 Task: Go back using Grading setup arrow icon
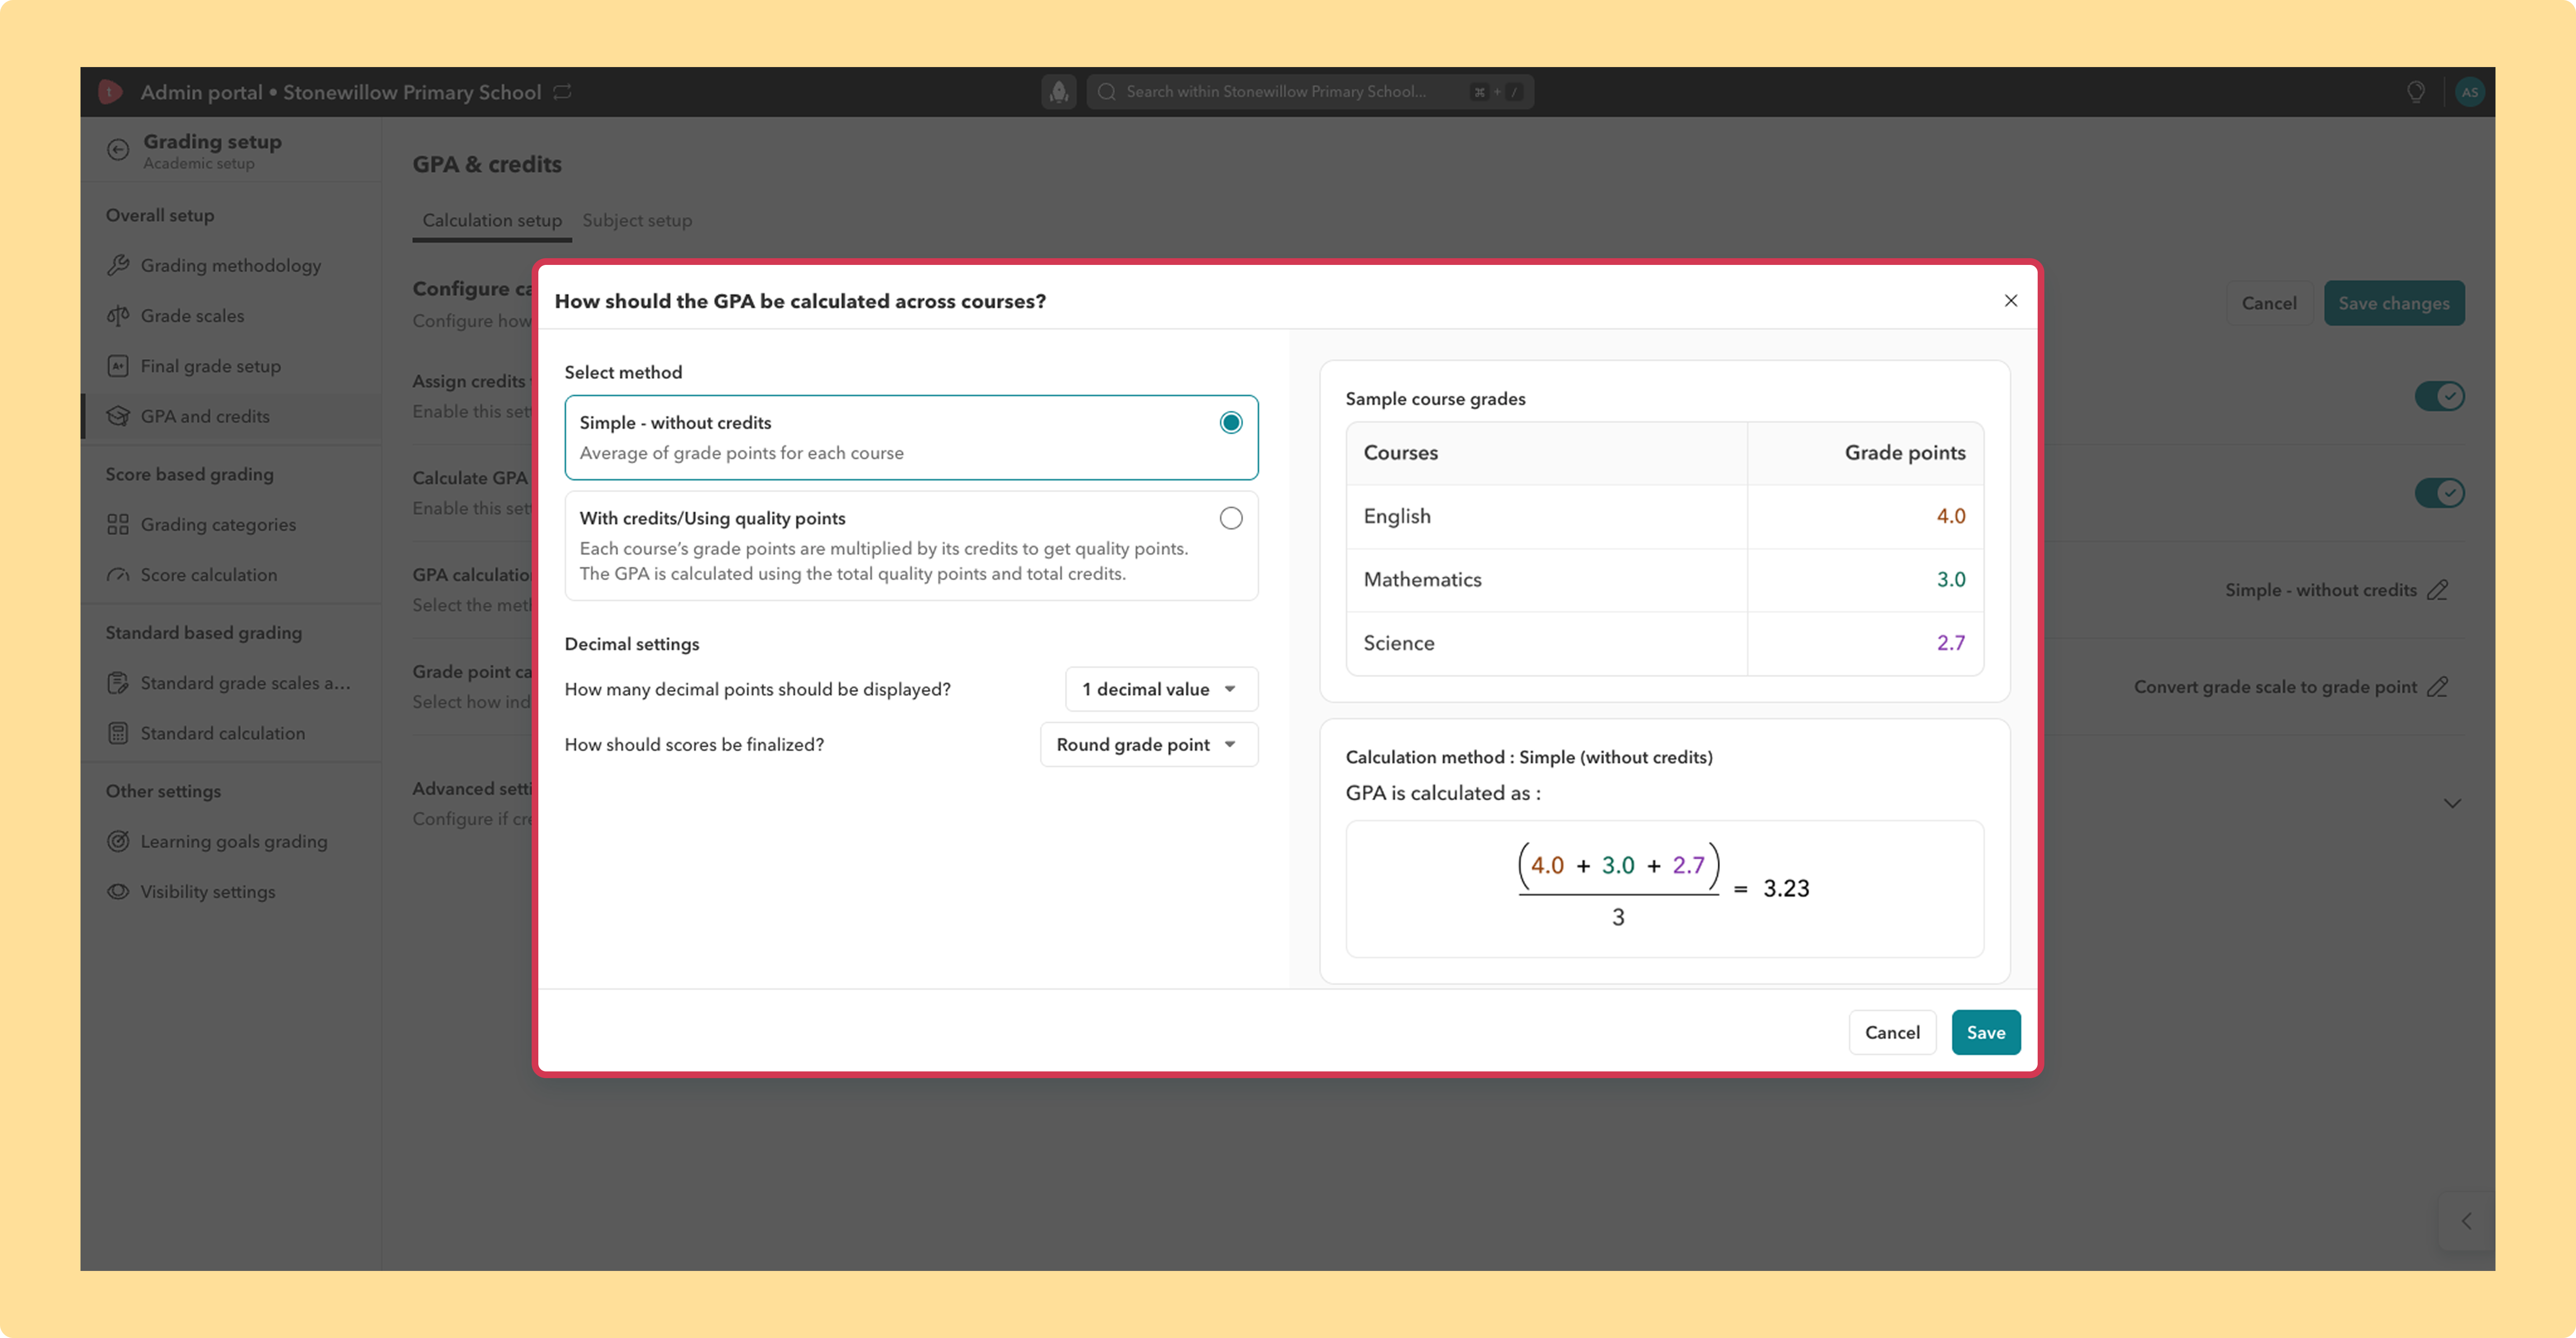tap(118, 150)
